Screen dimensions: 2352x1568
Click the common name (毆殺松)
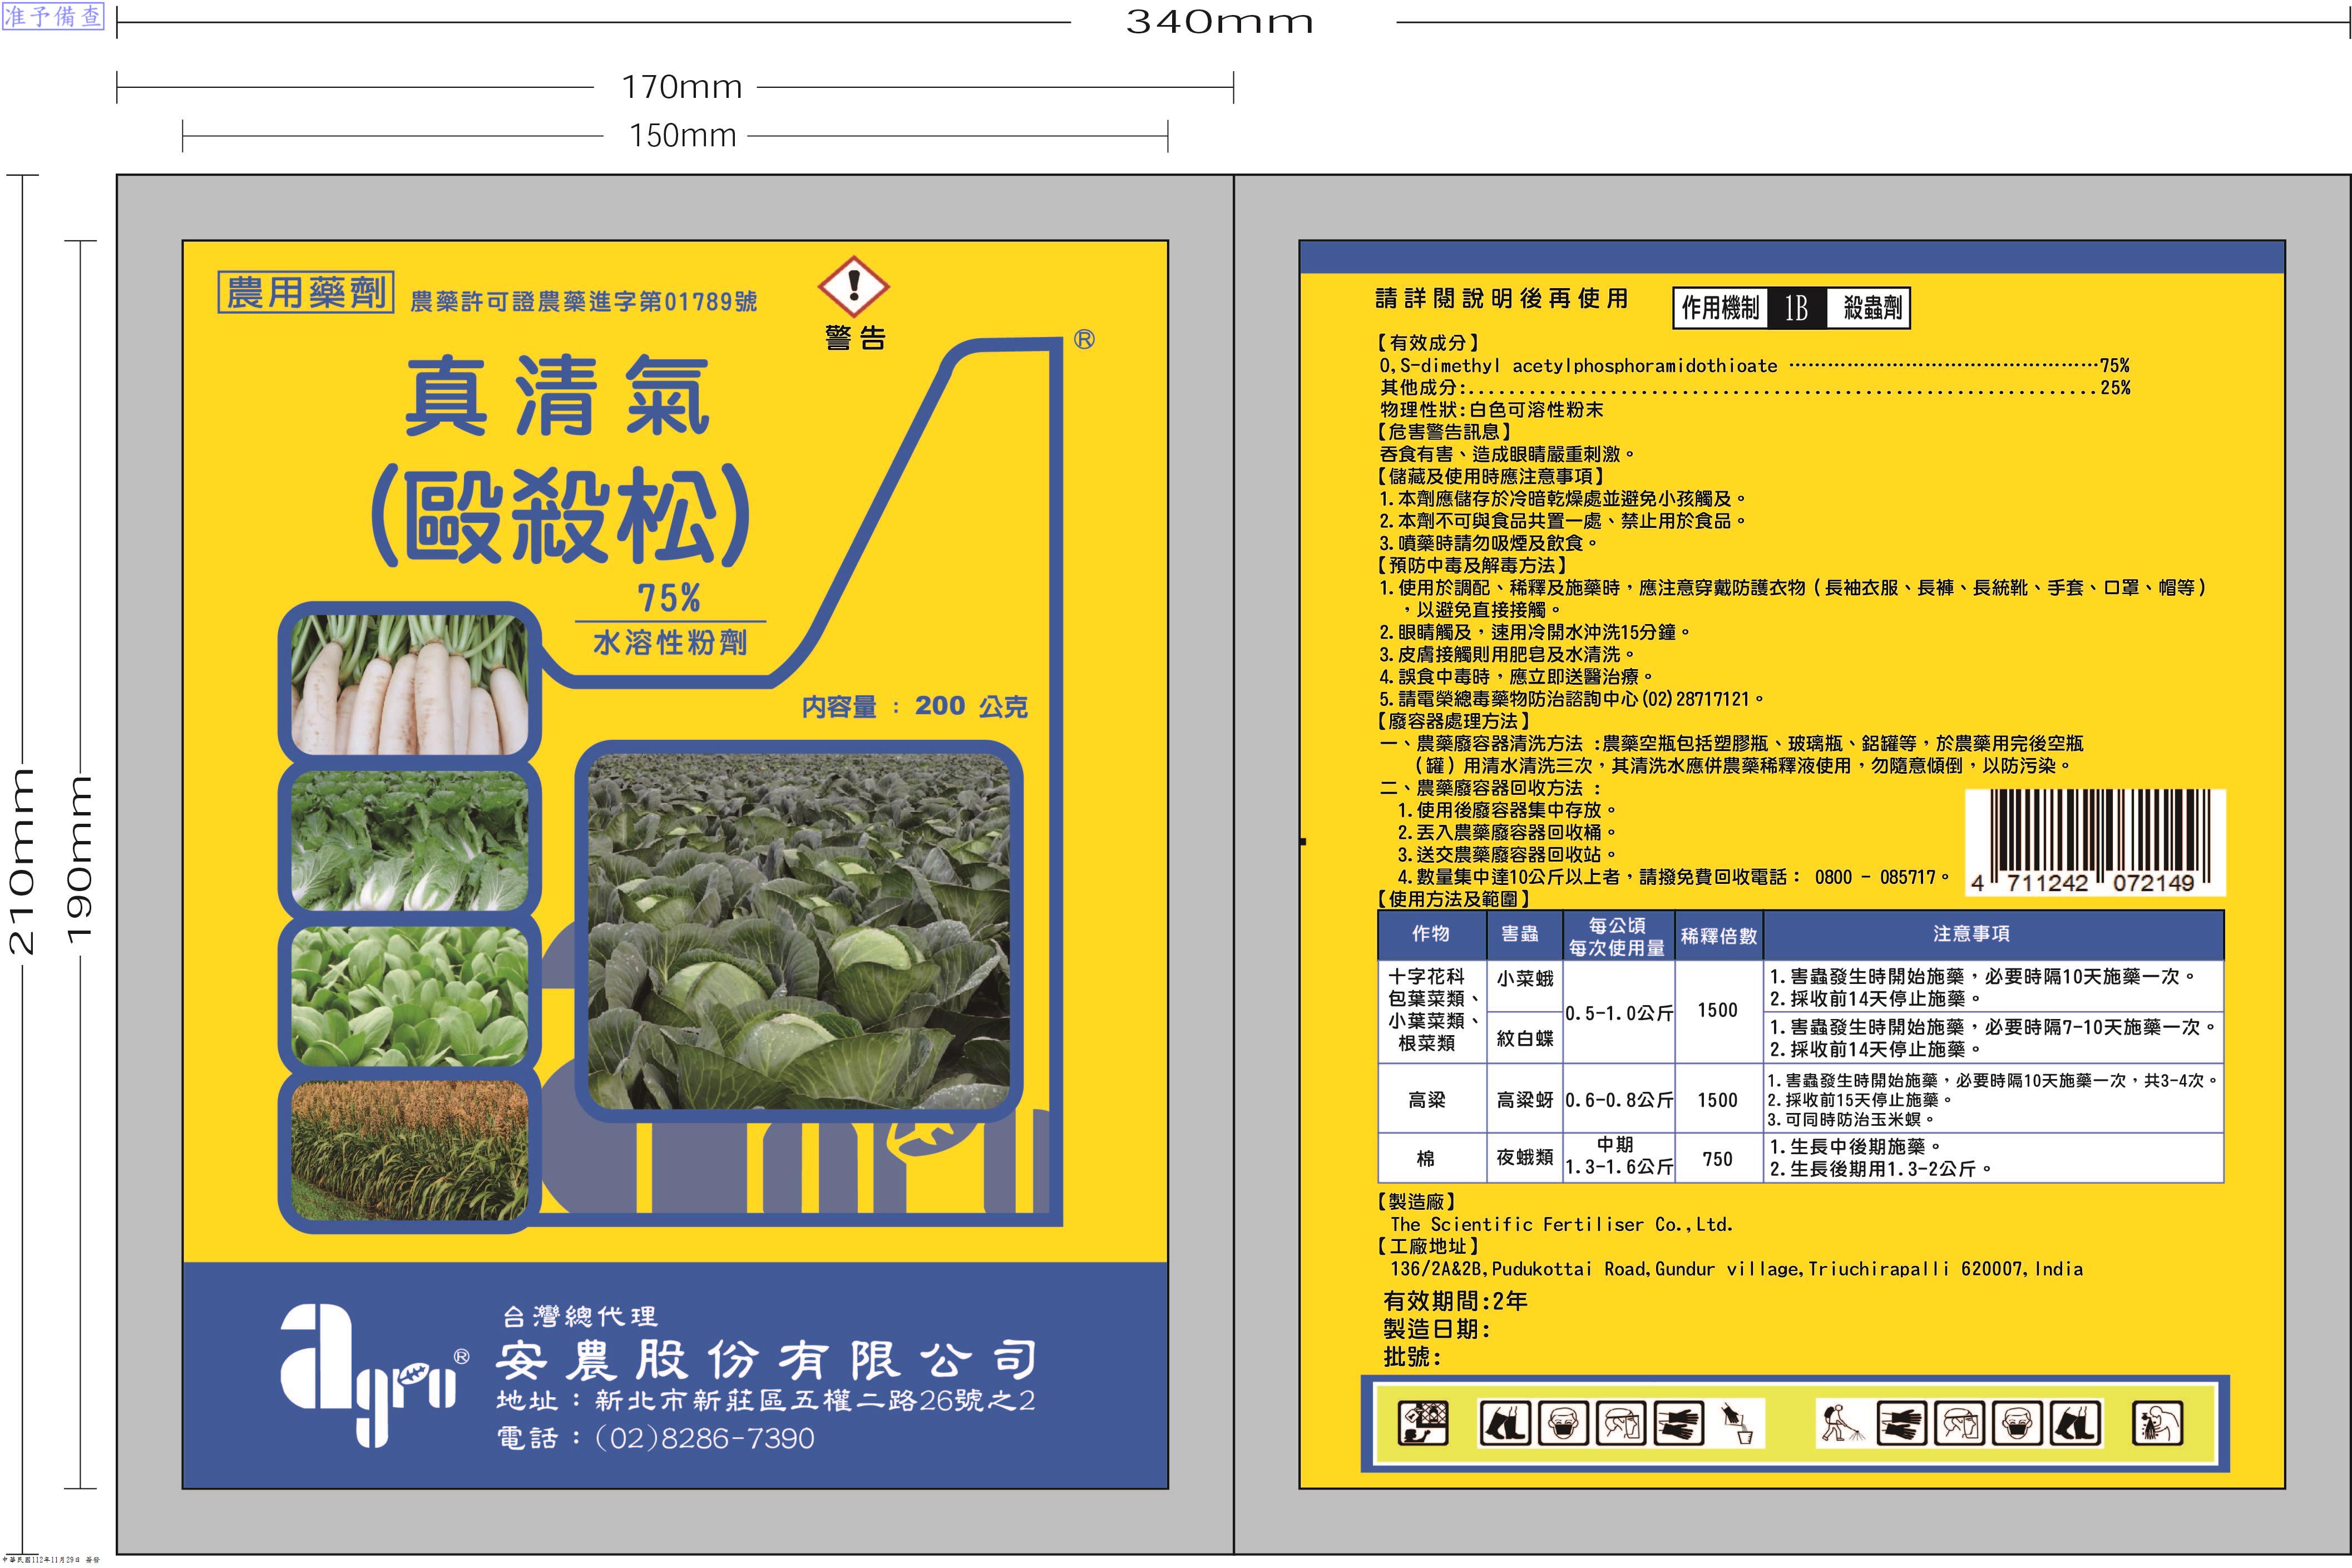561,514
